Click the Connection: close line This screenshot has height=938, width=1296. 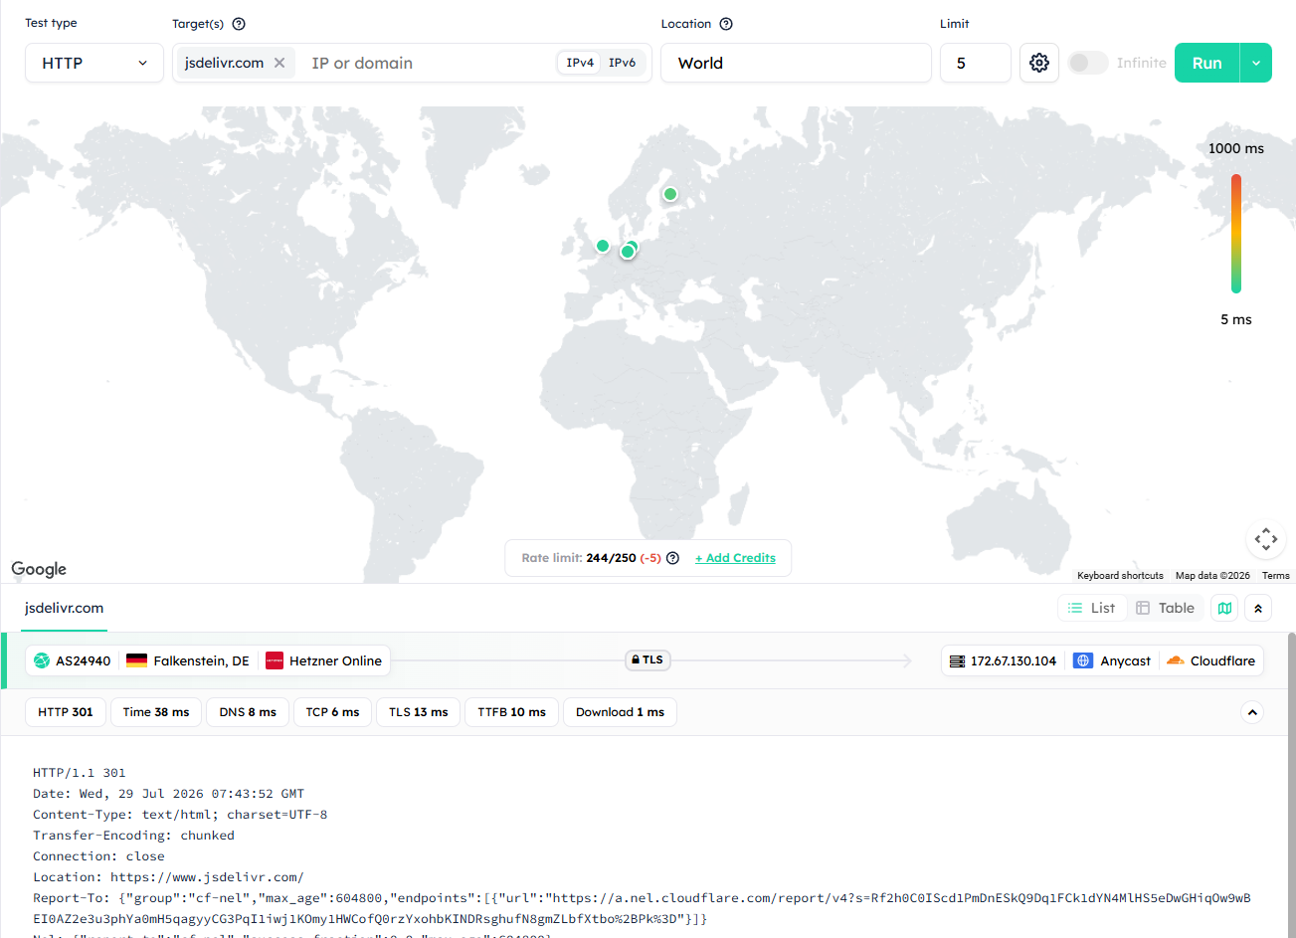98,856
